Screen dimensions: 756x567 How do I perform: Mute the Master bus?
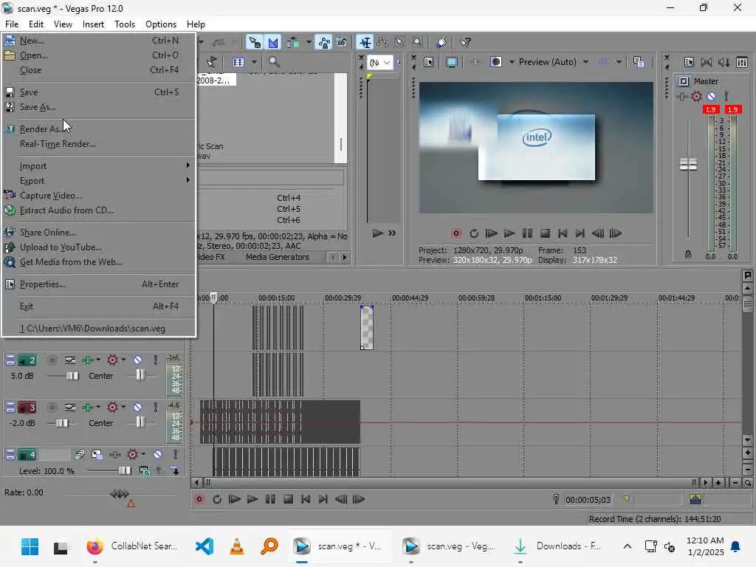tap(711, 97)
